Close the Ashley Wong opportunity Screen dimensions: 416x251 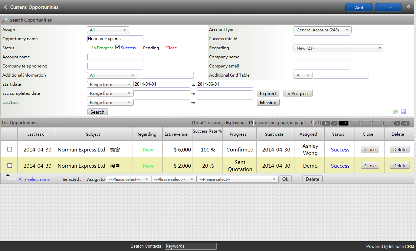click(370, 149)
